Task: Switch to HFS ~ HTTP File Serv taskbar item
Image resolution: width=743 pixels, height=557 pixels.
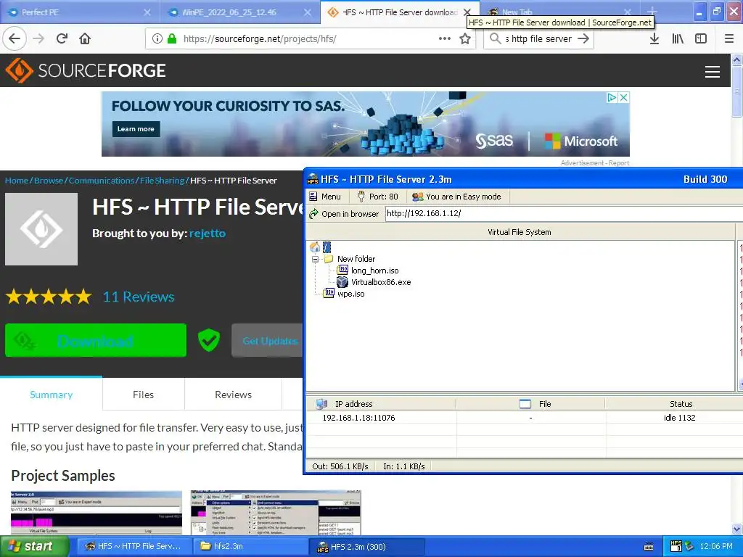Action: click(134, 546)
